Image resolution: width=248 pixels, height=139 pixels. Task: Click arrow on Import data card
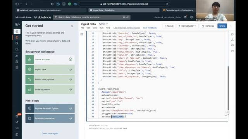[71, 69]
